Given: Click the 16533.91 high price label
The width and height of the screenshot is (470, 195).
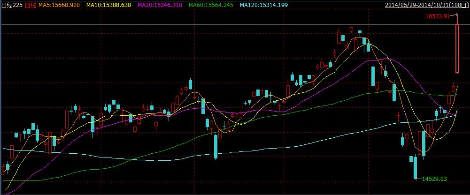Looking at the screenshot, I should (438, 16).
